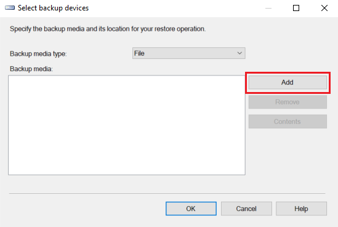
Task: Open the Backup media type combo box
Action: tap(189, 53)
